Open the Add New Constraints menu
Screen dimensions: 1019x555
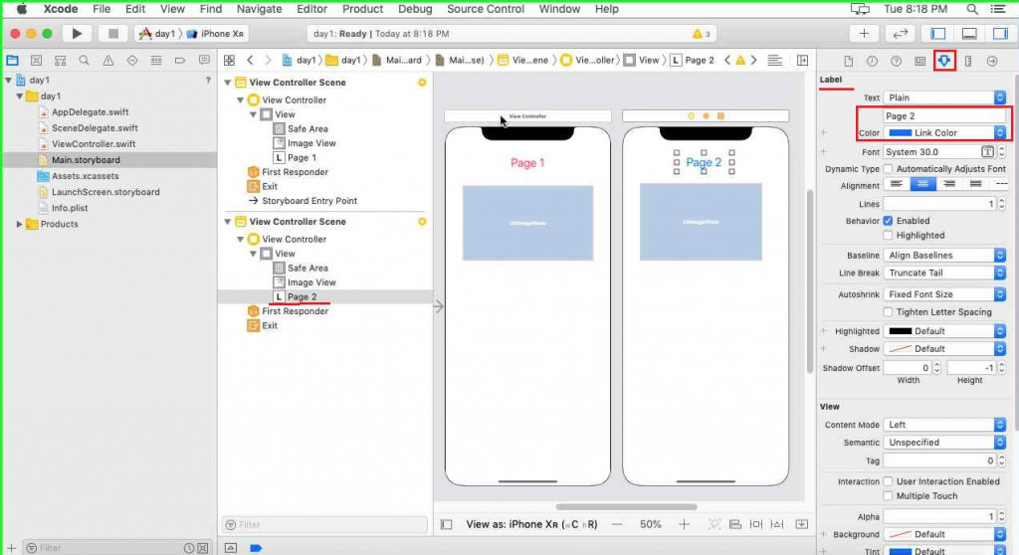(756, 524)
